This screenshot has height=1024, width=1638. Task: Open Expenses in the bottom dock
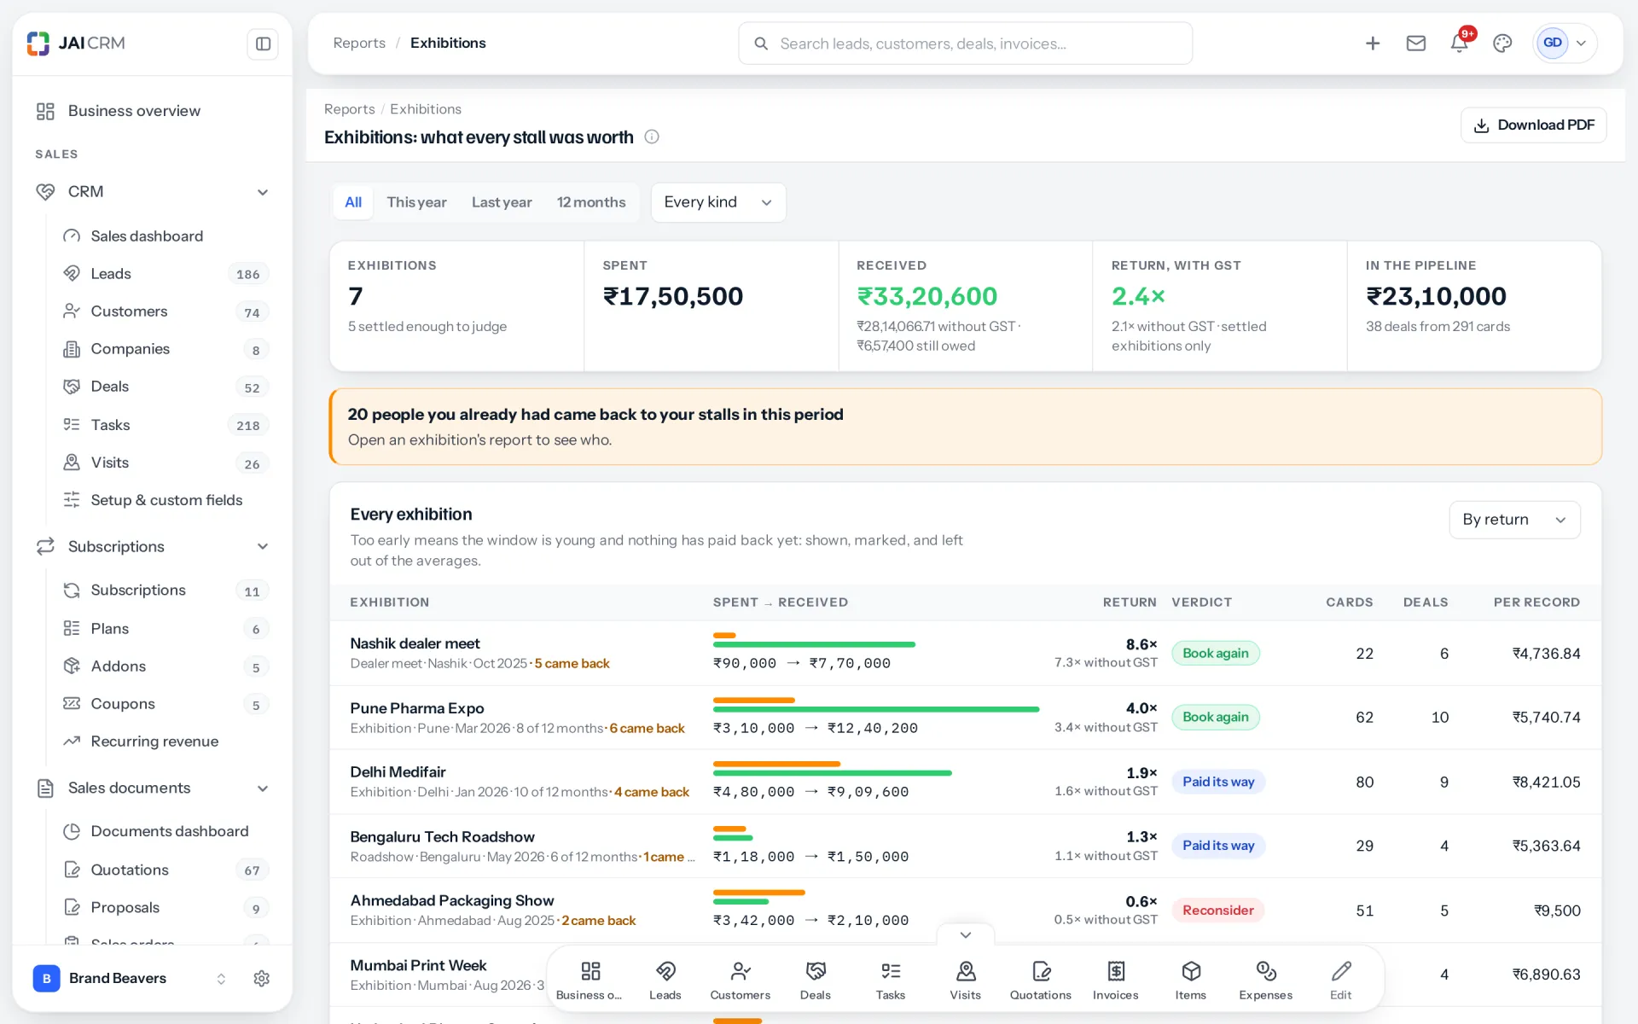pyautogui.click(x=1266, y=980)
